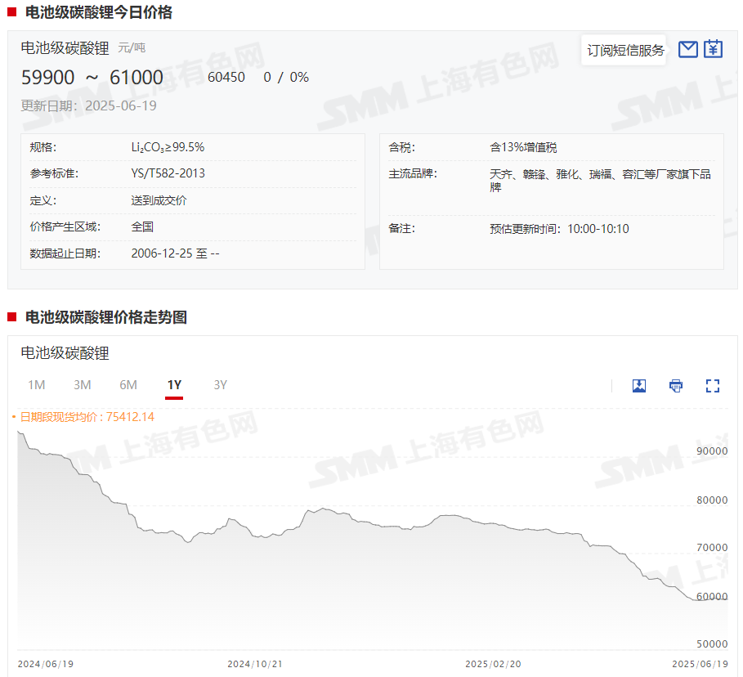
Task: Click the yuan price calendar icon
Action: (x=713, y=49)
